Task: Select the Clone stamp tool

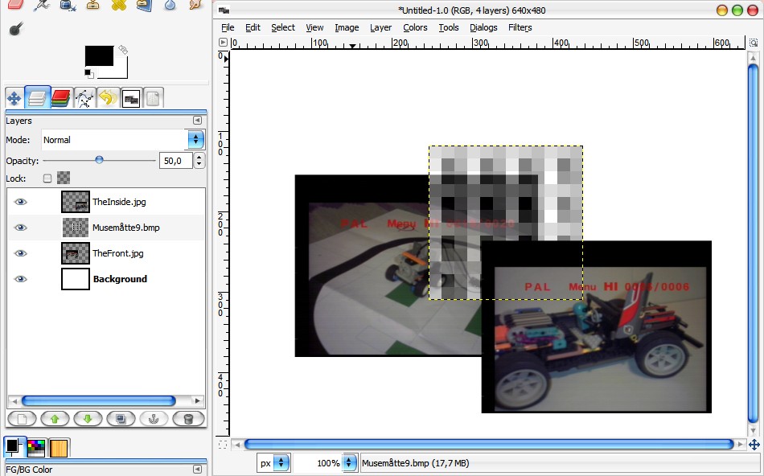Action: pyautogui.click(x=92, y=5)
